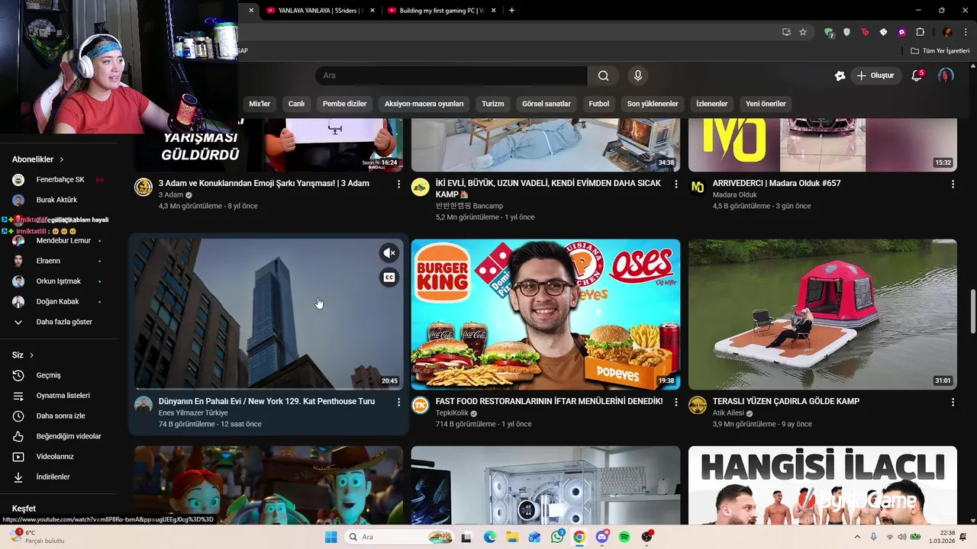The height and width of the screenshot is (549, 977).
Task: Click the green extension with 7 badge
Action: click(x=829, y=32)
